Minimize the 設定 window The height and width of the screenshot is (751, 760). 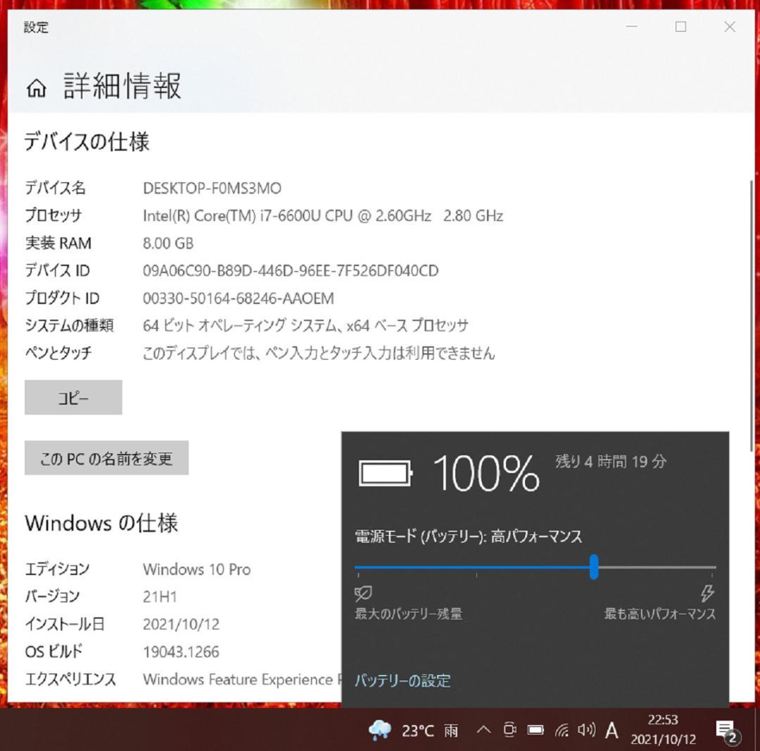pos(631,27)
